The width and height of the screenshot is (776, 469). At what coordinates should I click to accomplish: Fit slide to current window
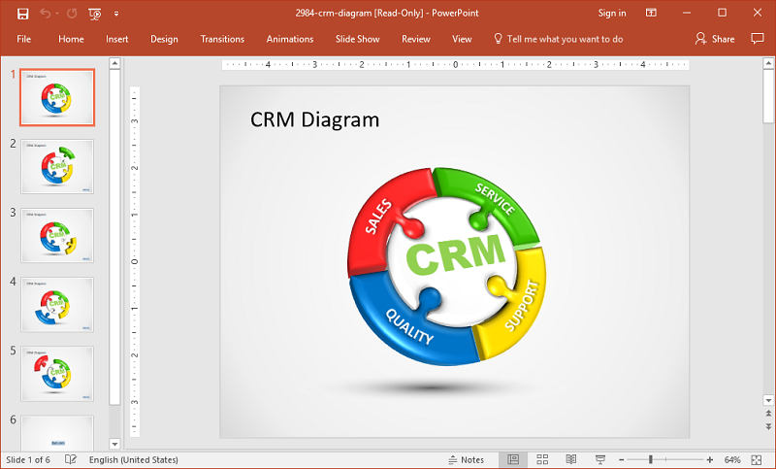(x=759, y=459)
